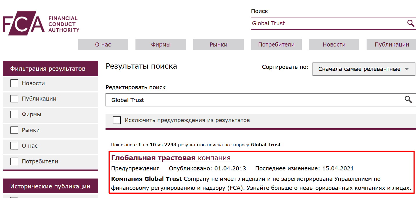416x198 pixels.
Task: Open the Сначала самые релевантные sort dropdown
Action: tap(364, 69)
